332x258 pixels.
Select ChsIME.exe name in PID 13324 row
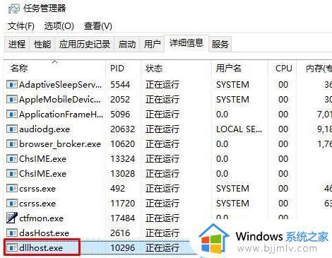click(42, 158)
